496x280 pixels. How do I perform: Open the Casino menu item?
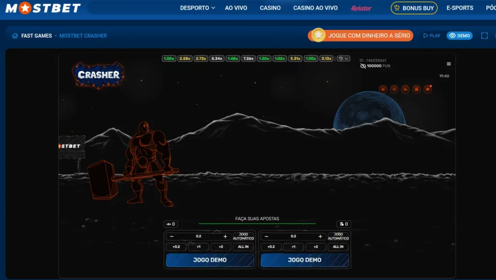270,8
